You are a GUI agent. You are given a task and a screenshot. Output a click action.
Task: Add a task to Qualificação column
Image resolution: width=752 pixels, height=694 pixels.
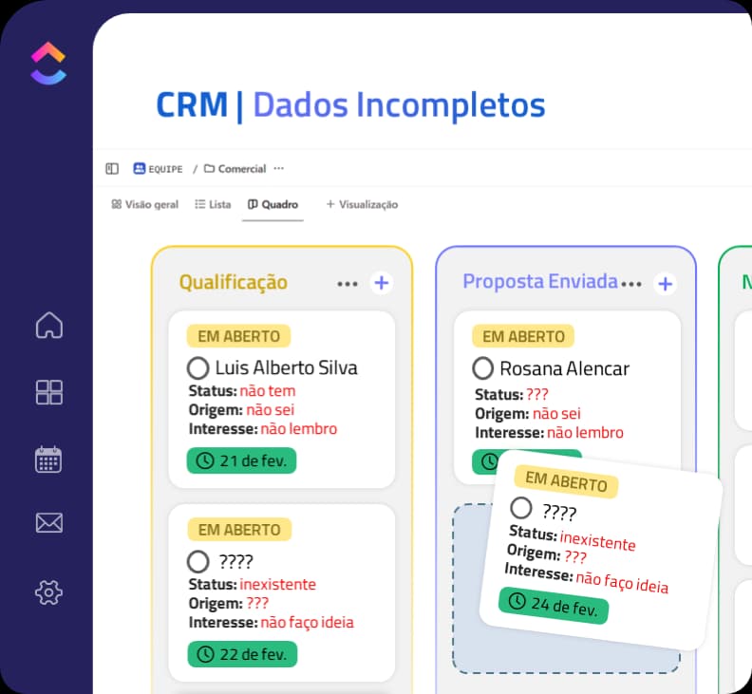tap(381, 283)
